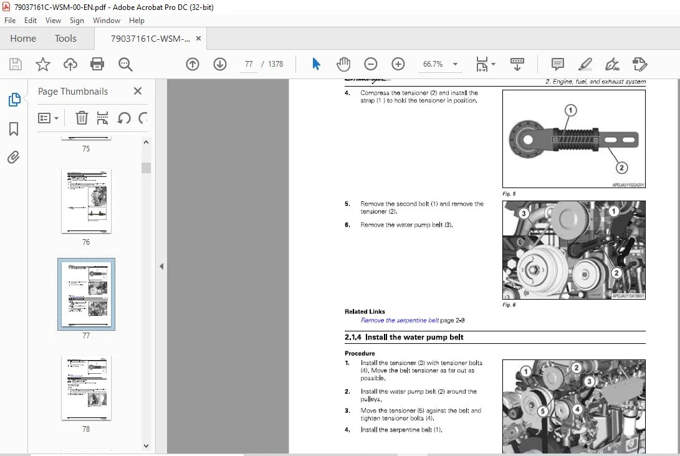Open the Bookmarks panel

[x=14, y=128]
